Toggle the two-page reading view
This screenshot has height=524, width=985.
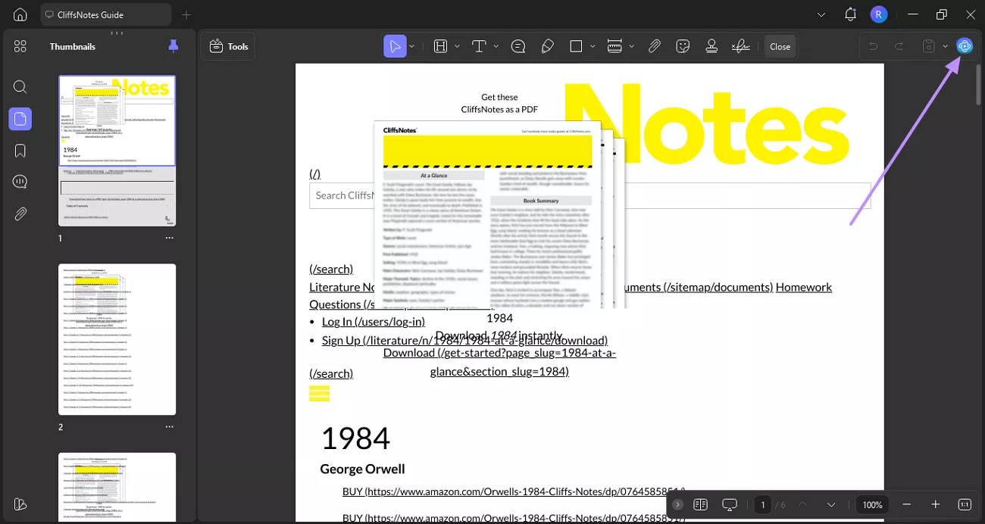[x=700, y=504]
